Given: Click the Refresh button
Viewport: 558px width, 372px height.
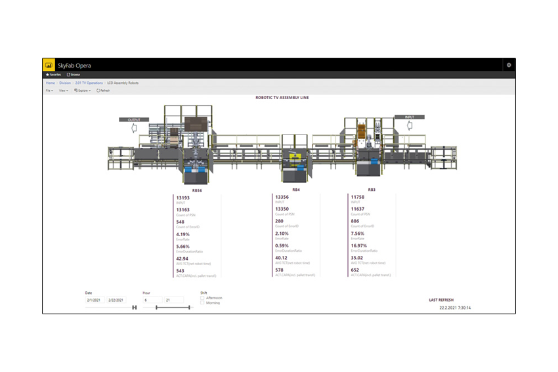Looking at the screenshot, I should pyautogui.click(x=103, y=91).
